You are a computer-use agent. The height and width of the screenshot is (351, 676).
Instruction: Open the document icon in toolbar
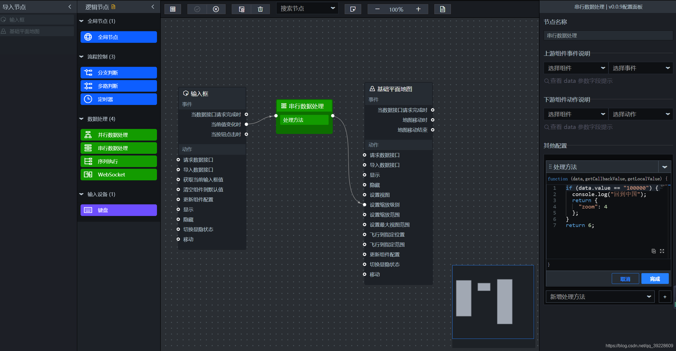(442, 9)
